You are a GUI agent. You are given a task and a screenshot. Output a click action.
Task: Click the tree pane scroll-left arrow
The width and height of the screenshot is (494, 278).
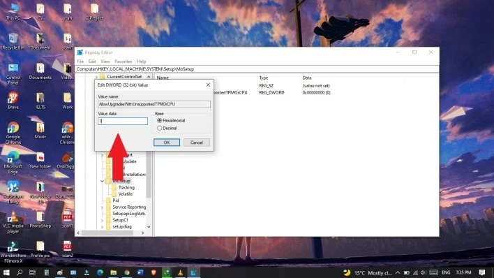tap(78, 233)
